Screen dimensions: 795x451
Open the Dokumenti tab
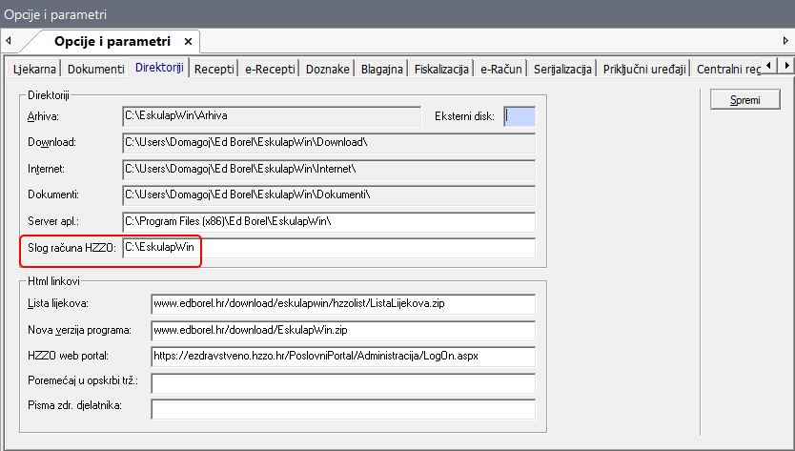coord(96,69)
